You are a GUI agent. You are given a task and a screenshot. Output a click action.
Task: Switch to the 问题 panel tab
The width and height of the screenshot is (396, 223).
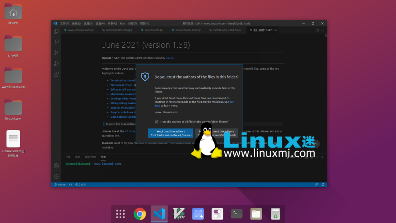(x=68, y=157)
